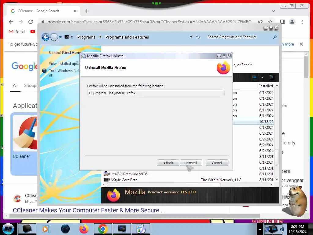Open address bar history dropdown arrow
This screenshot has width=313, height=235.
(x=191, y=37)
